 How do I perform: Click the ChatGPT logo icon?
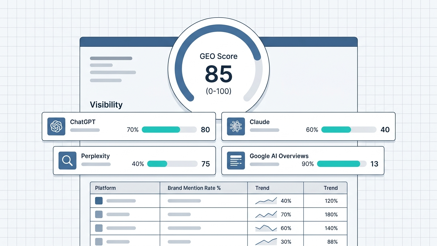56,126
